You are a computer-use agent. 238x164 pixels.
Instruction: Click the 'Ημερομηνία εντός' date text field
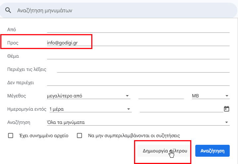point(181,109)
